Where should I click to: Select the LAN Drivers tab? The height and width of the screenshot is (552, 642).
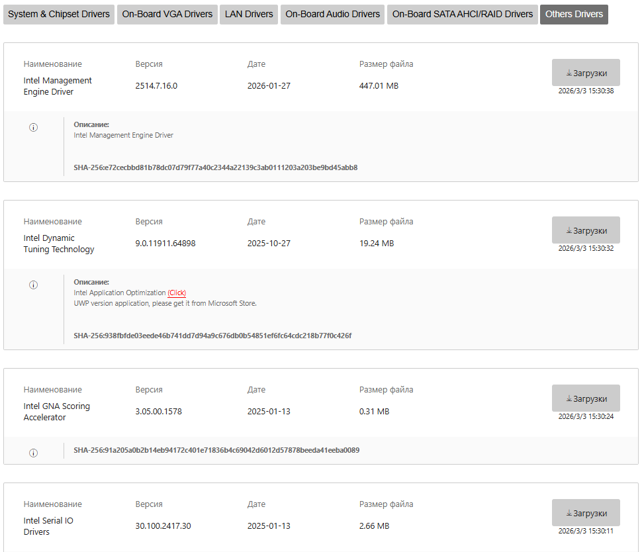tap(249, 15)
